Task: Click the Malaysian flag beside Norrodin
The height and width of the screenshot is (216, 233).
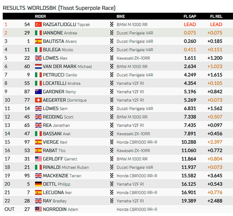Action: [x=38, y=209]
